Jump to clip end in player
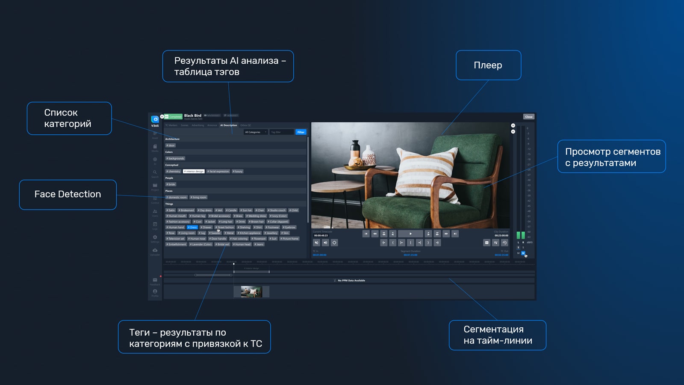Viewport: 684px width, 385px height. coord(455,234)
